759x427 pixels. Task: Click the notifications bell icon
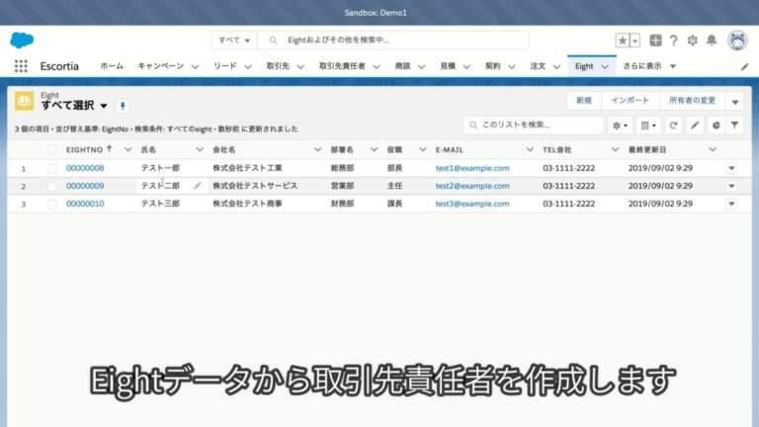click(x=712, y=41)
